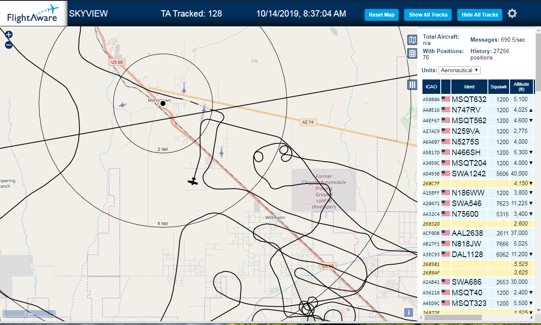
Task: Open the settings gear icon
Action: point(512,14)
